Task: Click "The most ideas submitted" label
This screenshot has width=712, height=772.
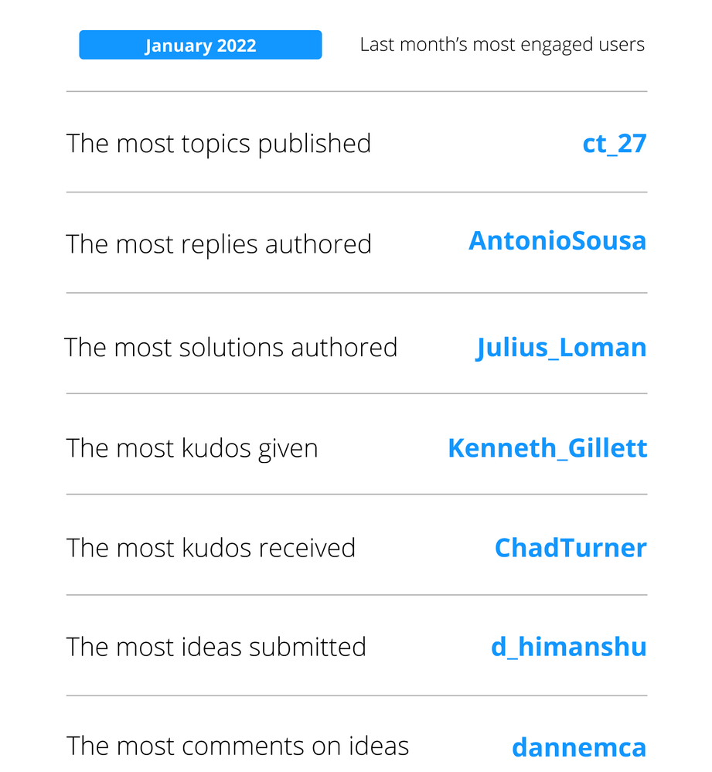Action: [216, 647]
